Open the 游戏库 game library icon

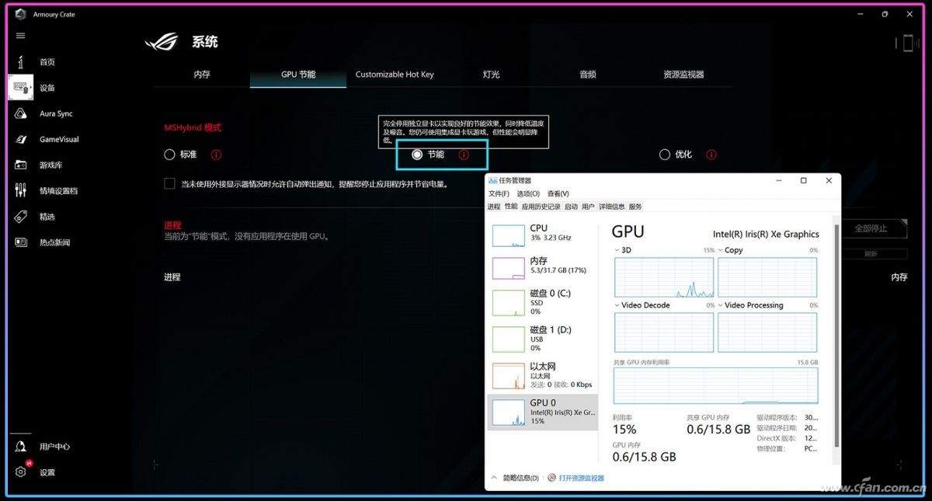[x=21, y=165]
